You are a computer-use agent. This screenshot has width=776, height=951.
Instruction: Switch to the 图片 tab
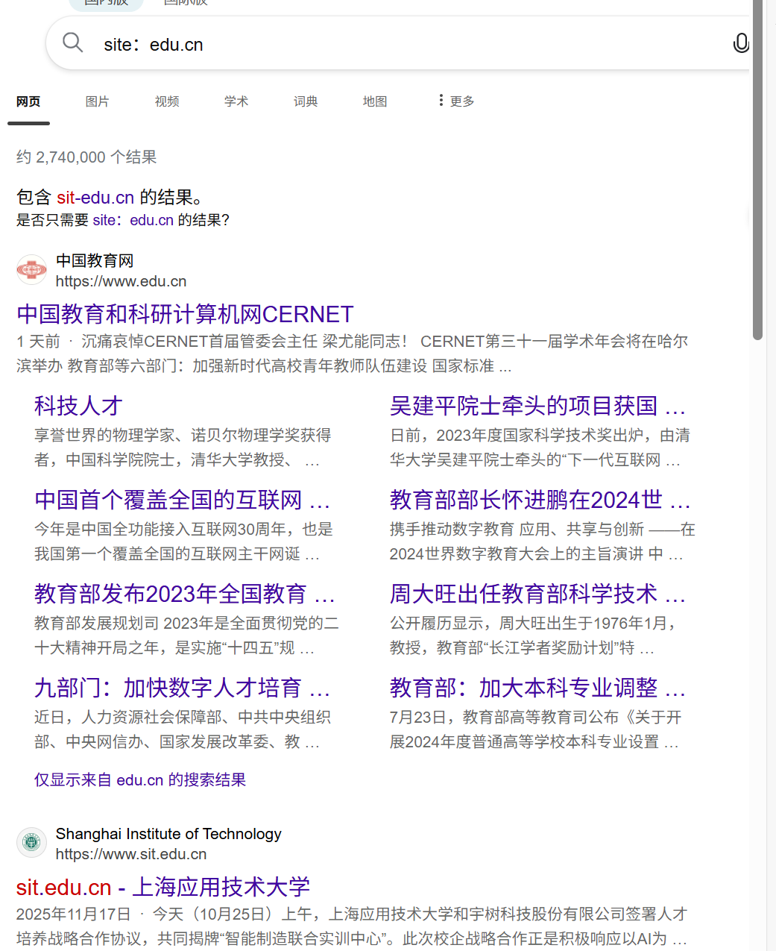click(x=97, y=101)
